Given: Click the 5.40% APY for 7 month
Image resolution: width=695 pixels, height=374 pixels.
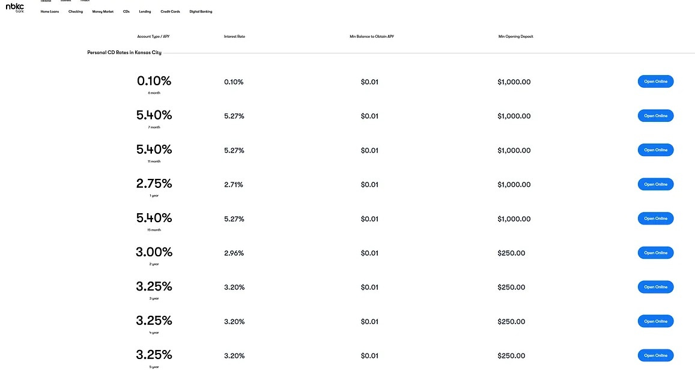Looking at the screenshot, I should point(154,115).
